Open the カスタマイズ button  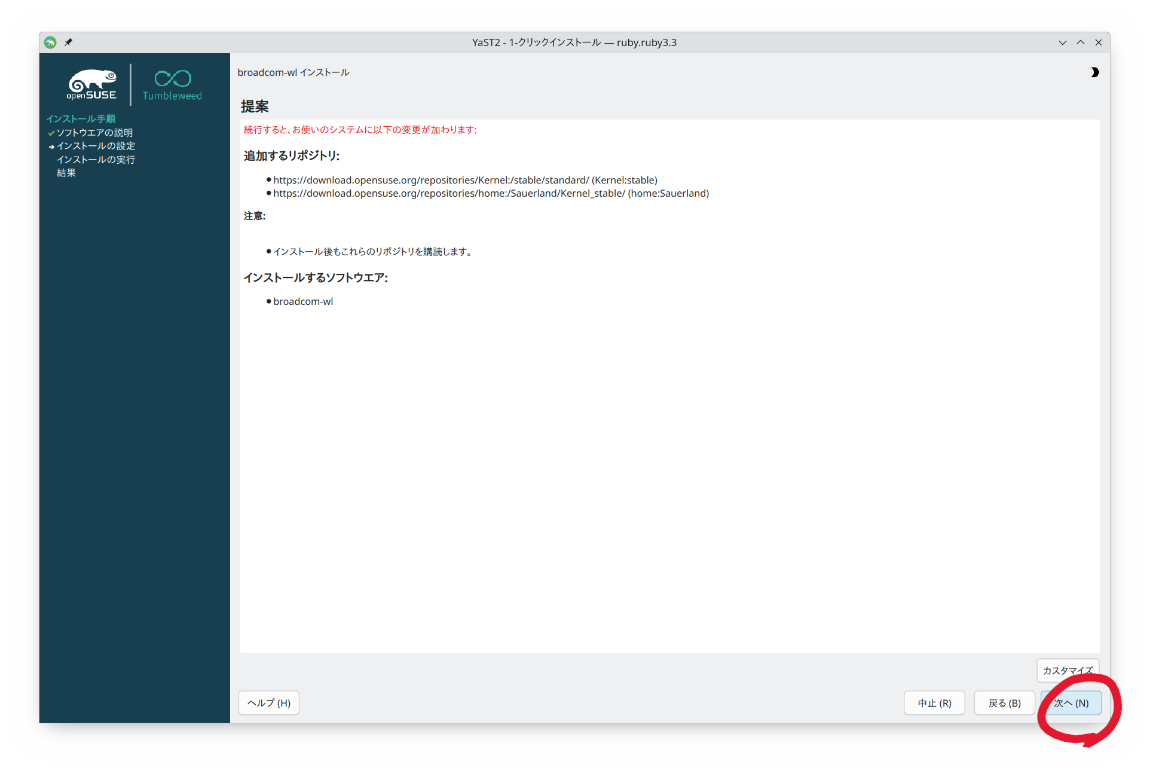tap(1068, 671)
